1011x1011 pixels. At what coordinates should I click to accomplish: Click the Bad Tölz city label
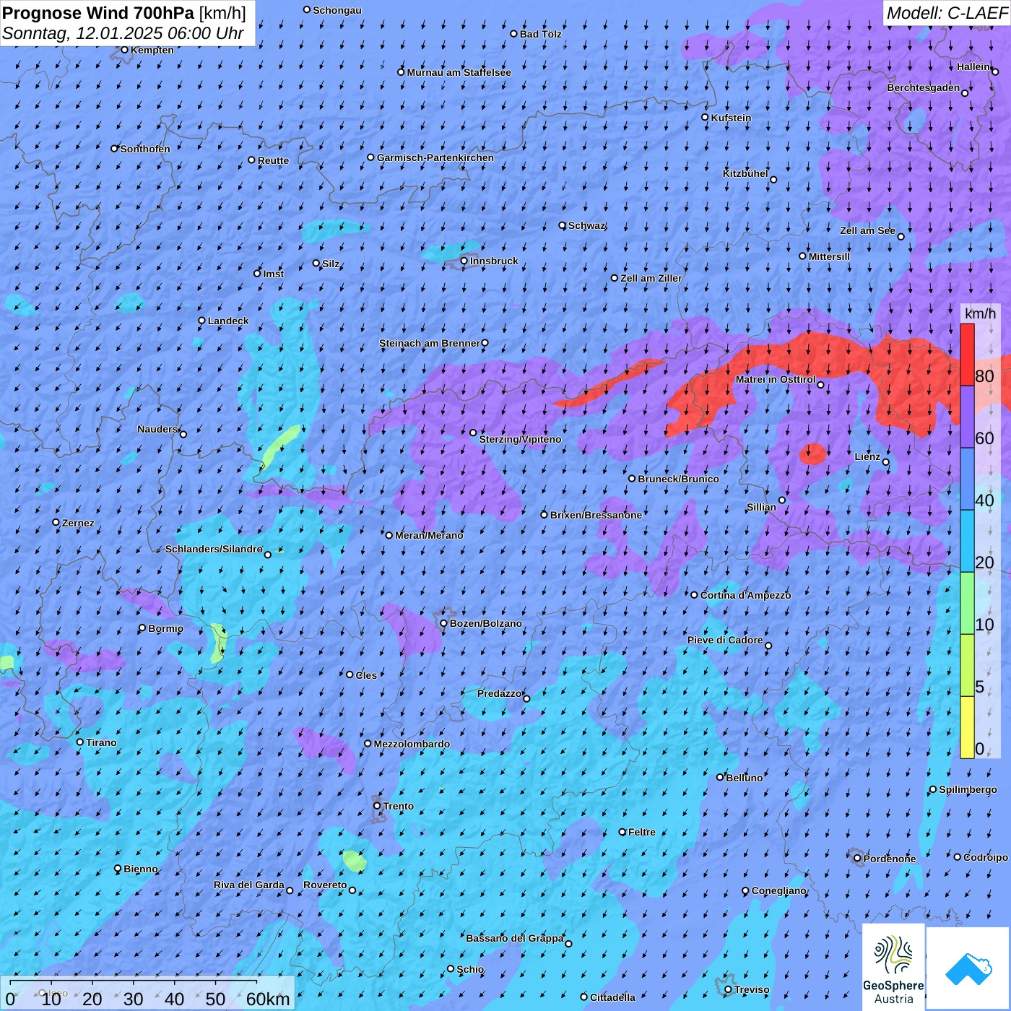tap(540, 34)
